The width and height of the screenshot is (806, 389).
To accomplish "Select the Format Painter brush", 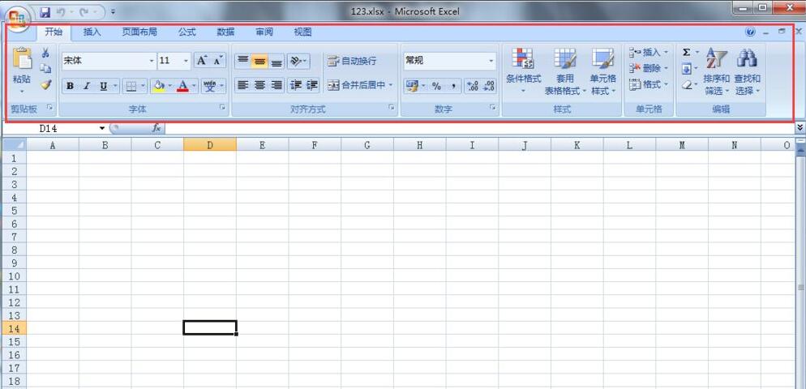I will [45, 84].
